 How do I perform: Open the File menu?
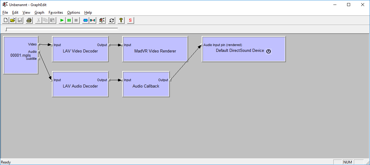(5, 13)
